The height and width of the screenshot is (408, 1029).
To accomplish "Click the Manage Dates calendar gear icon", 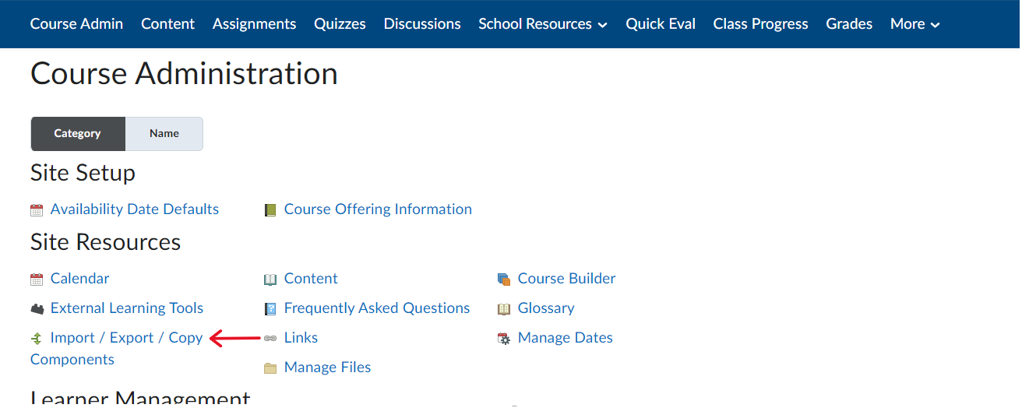I will 504,338.
